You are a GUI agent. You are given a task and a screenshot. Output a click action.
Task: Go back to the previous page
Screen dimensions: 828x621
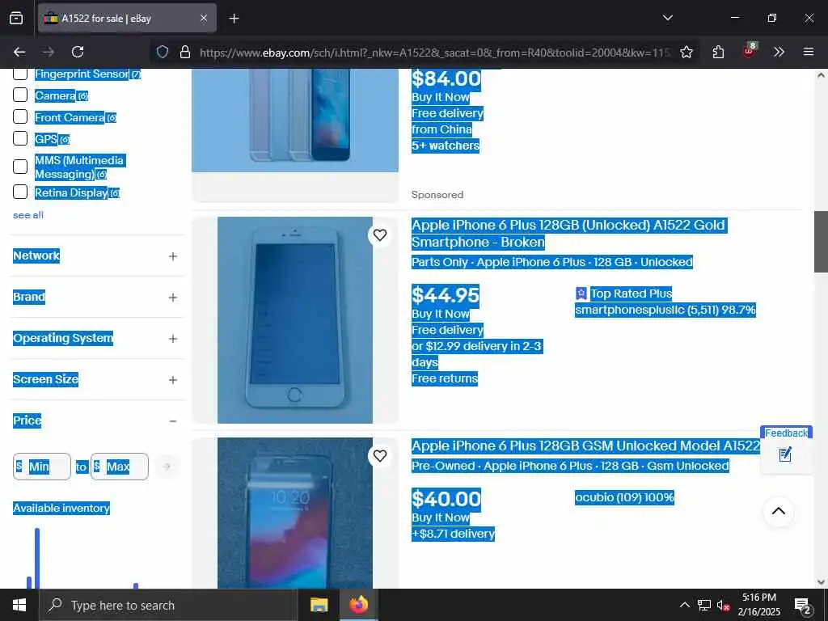pos(19,52)
